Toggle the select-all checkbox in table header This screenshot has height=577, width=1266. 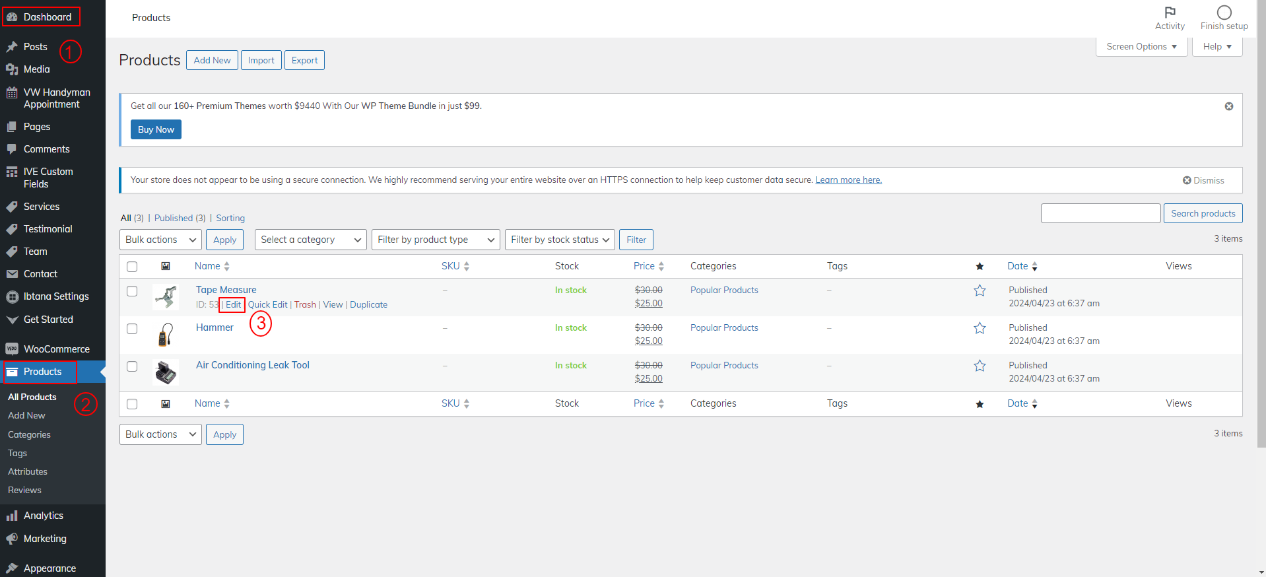tap(132, 267)
